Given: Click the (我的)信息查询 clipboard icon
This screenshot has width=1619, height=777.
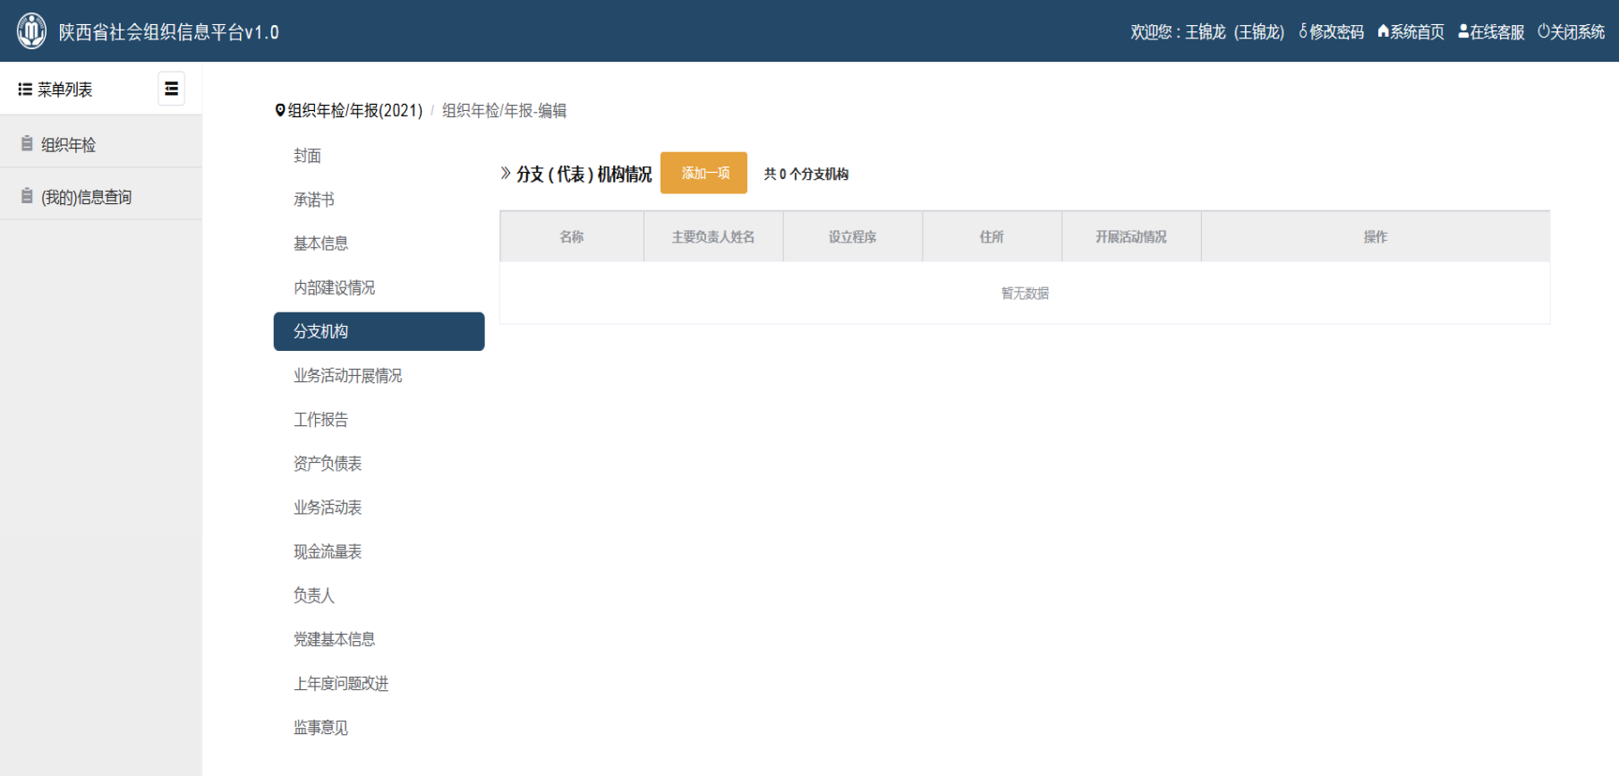Looking at the screenshot, I should coord(27,197).
